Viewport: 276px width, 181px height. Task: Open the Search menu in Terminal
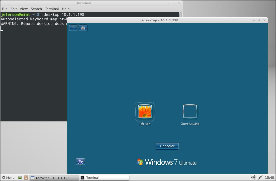click(36, 9)
